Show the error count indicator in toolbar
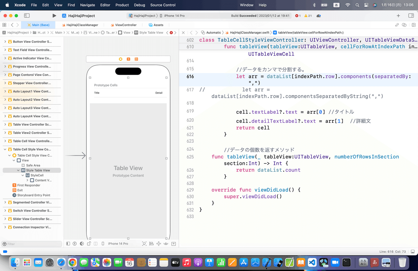 (298, 16)
